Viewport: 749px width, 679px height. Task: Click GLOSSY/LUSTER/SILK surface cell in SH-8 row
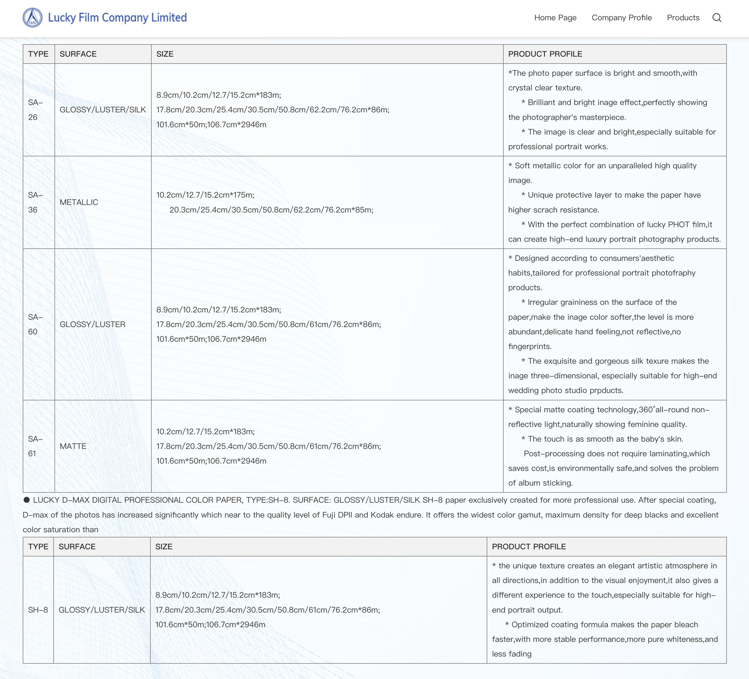tap(102, 610)
